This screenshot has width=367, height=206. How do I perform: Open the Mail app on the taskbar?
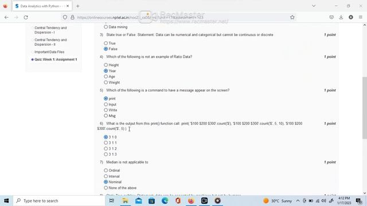pos(139,201)
